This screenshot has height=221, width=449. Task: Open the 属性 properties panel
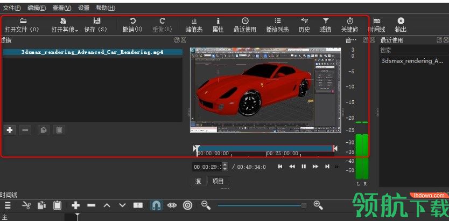(218, 25)
